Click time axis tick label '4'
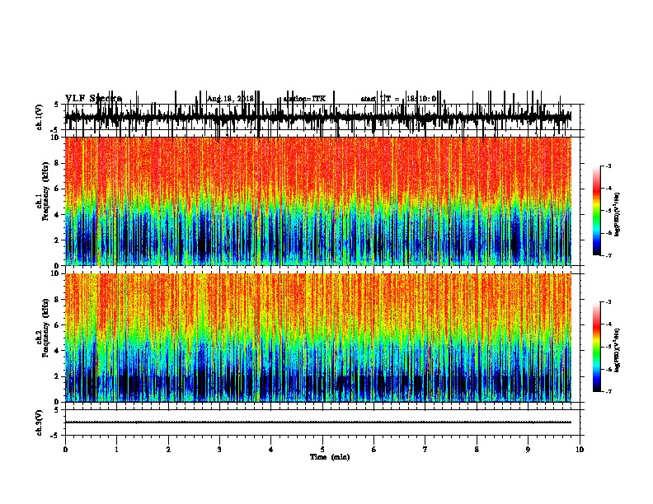Screen dimensions: 653x504 (x=271, y=449)
